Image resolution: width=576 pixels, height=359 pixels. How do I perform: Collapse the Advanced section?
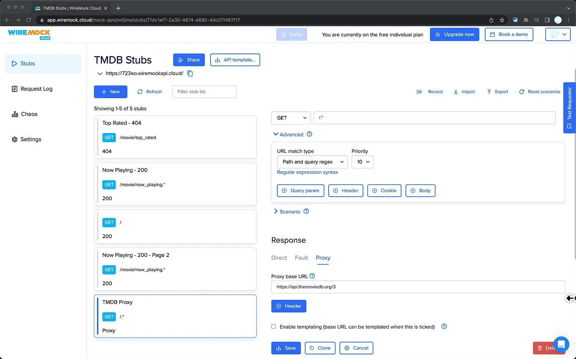click(288, 134)
